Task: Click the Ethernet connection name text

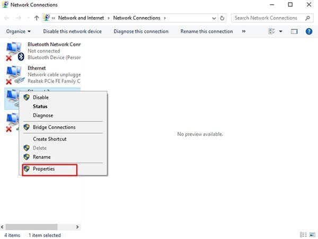Action: tap(37, 68)
